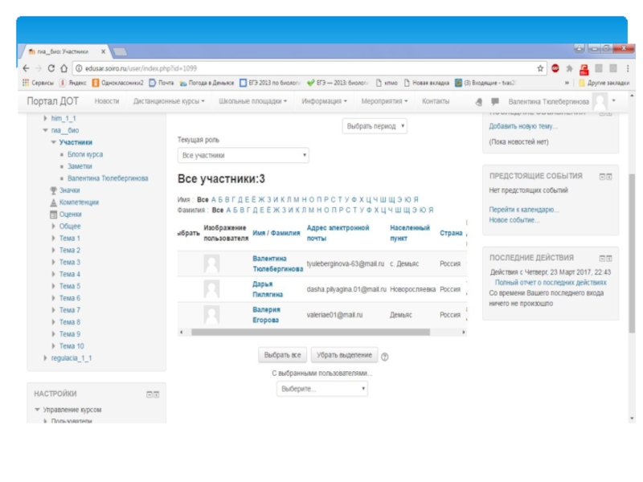Open the Значки badges item
The height and width of the screenshot is (482, 643).
(x=69, y=190)
